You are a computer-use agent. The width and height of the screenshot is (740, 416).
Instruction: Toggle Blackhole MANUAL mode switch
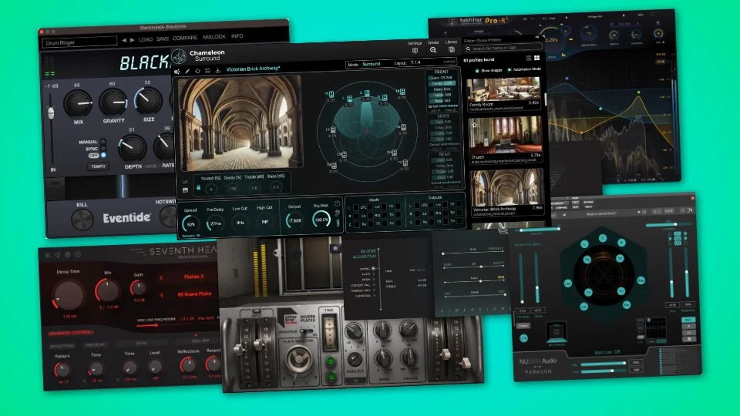(x=103, y=141)
